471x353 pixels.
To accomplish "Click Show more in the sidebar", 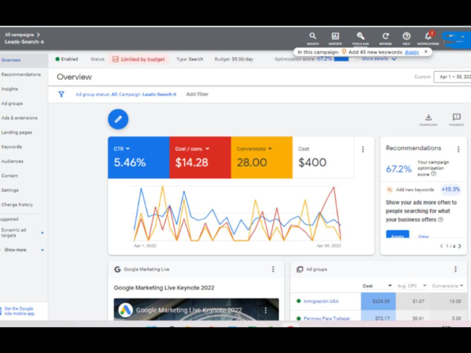I will point(16,250).
